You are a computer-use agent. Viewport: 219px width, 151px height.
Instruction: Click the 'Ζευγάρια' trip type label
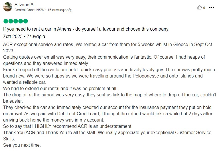[36, 37]
